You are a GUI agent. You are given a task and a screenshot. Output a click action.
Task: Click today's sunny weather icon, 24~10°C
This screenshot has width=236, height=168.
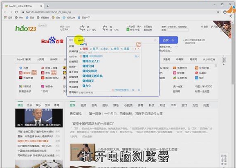pos(82,28)
